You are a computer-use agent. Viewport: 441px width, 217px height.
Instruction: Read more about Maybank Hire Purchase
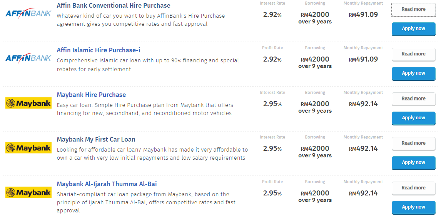coord(413,98)
